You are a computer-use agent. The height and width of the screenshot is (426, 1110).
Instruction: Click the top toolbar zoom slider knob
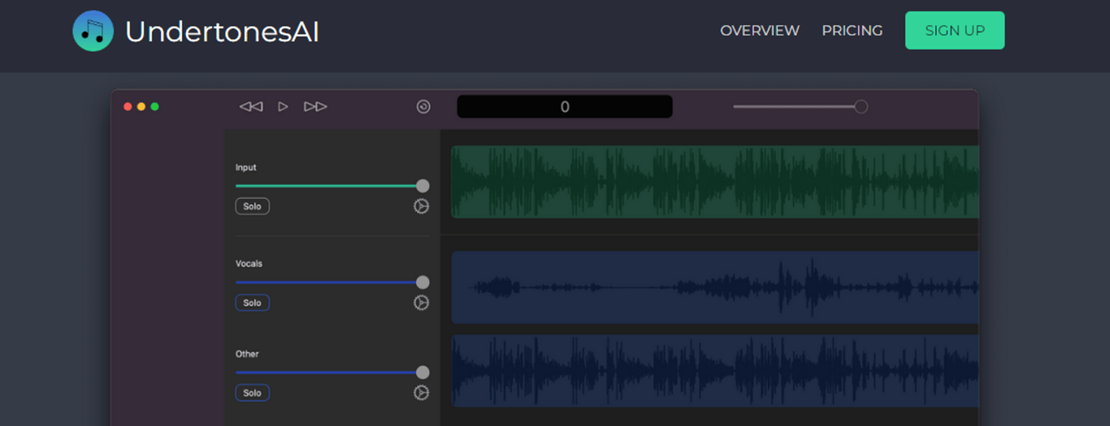click(861, 106)
